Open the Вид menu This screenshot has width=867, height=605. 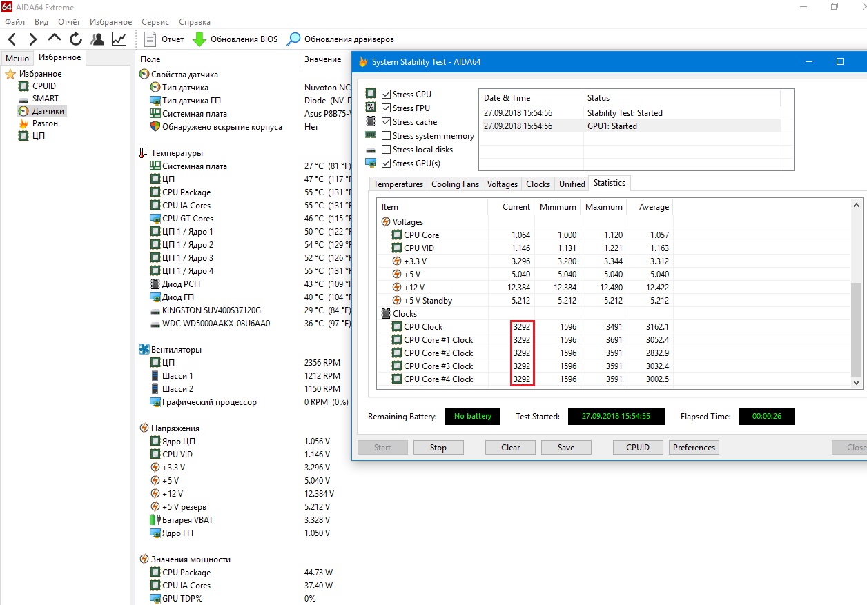point(41,22)
